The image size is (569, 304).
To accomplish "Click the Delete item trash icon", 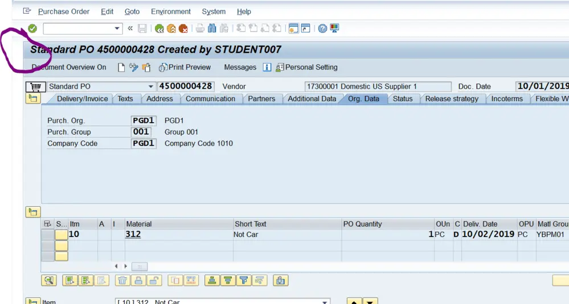I will click(122, 281).
